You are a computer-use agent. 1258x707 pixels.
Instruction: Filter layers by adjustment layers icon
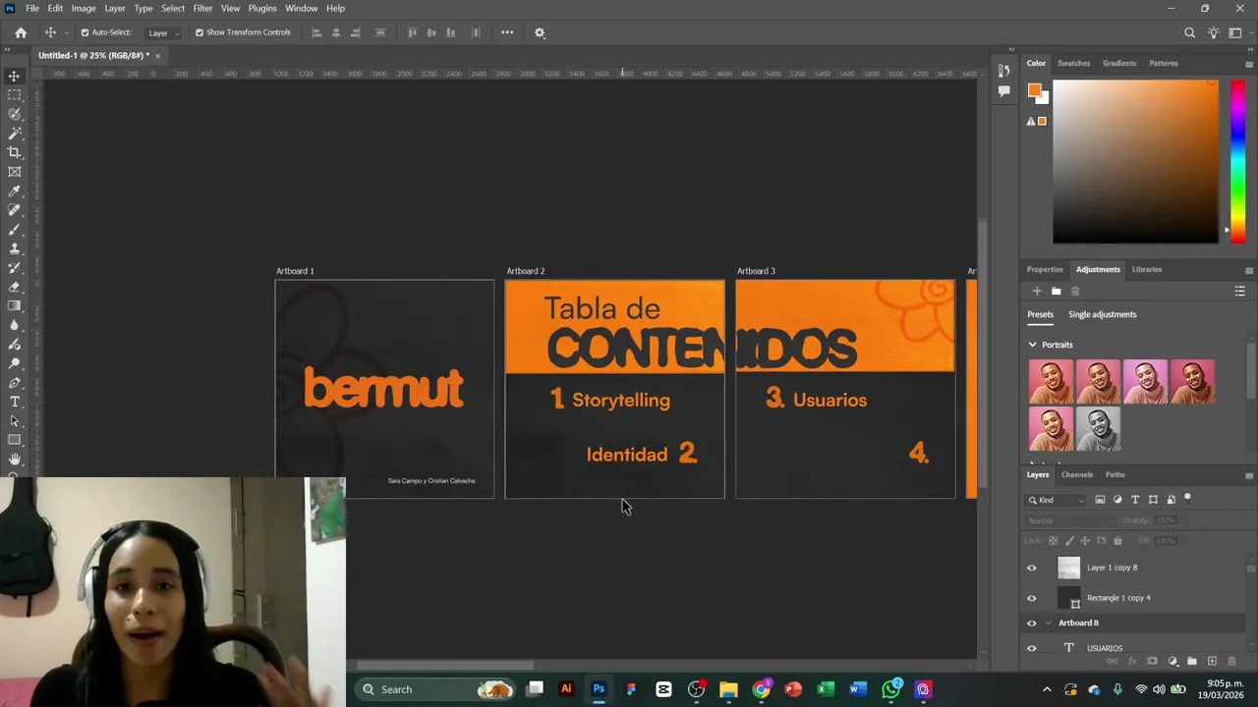point(1117,500)
